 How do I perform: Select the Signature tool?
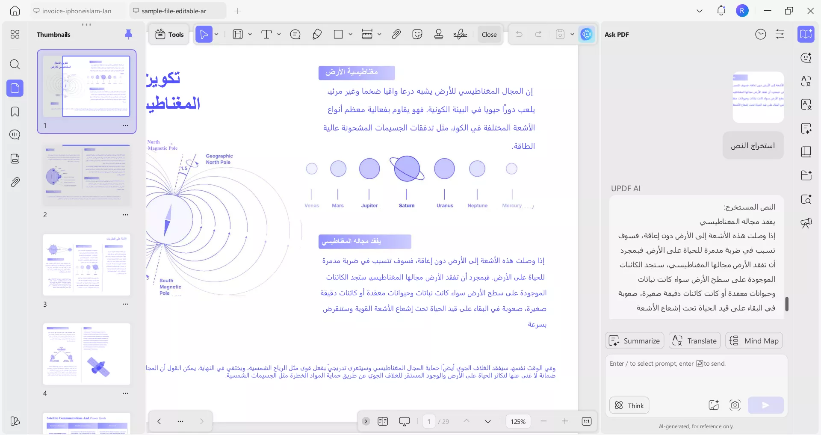(460, 34)
